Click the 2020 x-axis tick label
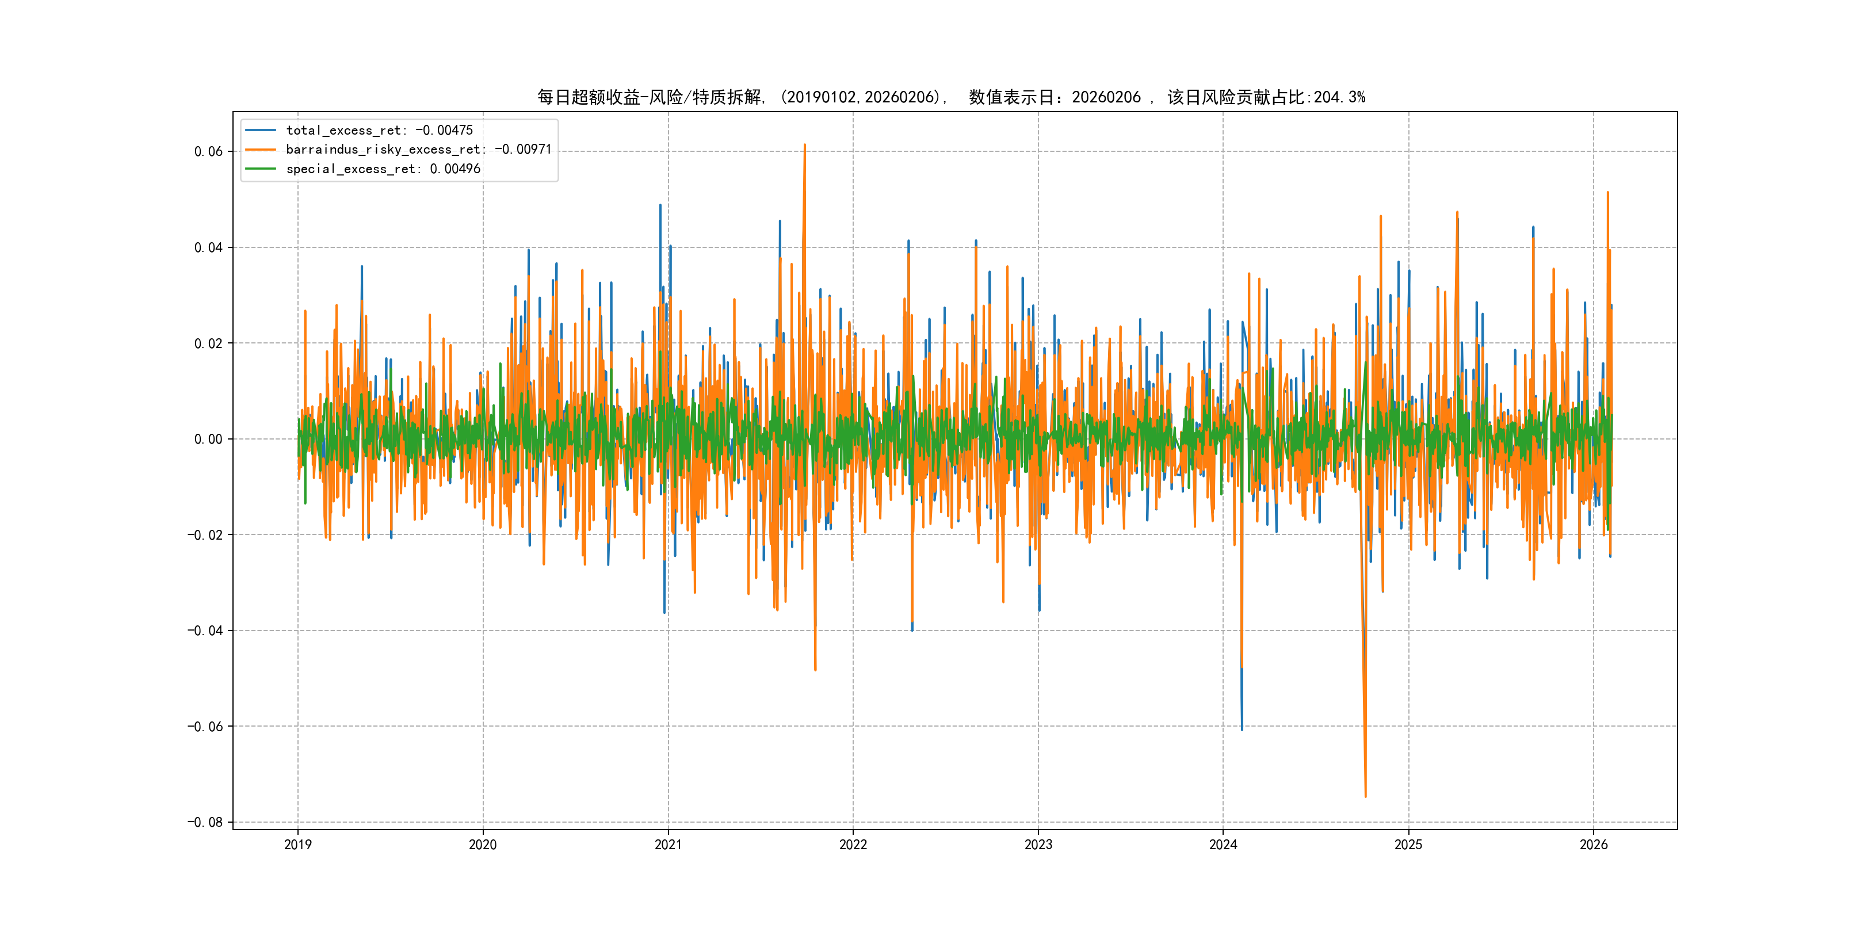This screenshot has height=932, width=1864. click(483, 845)
